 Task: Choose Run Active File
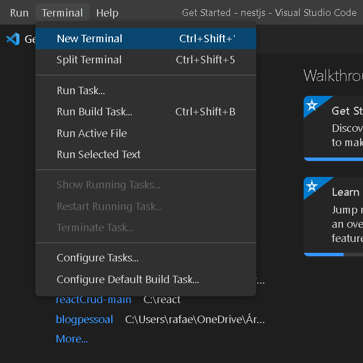pyautogui.click(x=92, y=134)
